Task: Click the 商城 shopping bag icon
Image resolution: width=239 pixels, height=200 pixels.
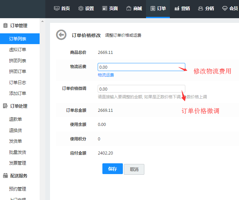Action: tap(129, 8)
